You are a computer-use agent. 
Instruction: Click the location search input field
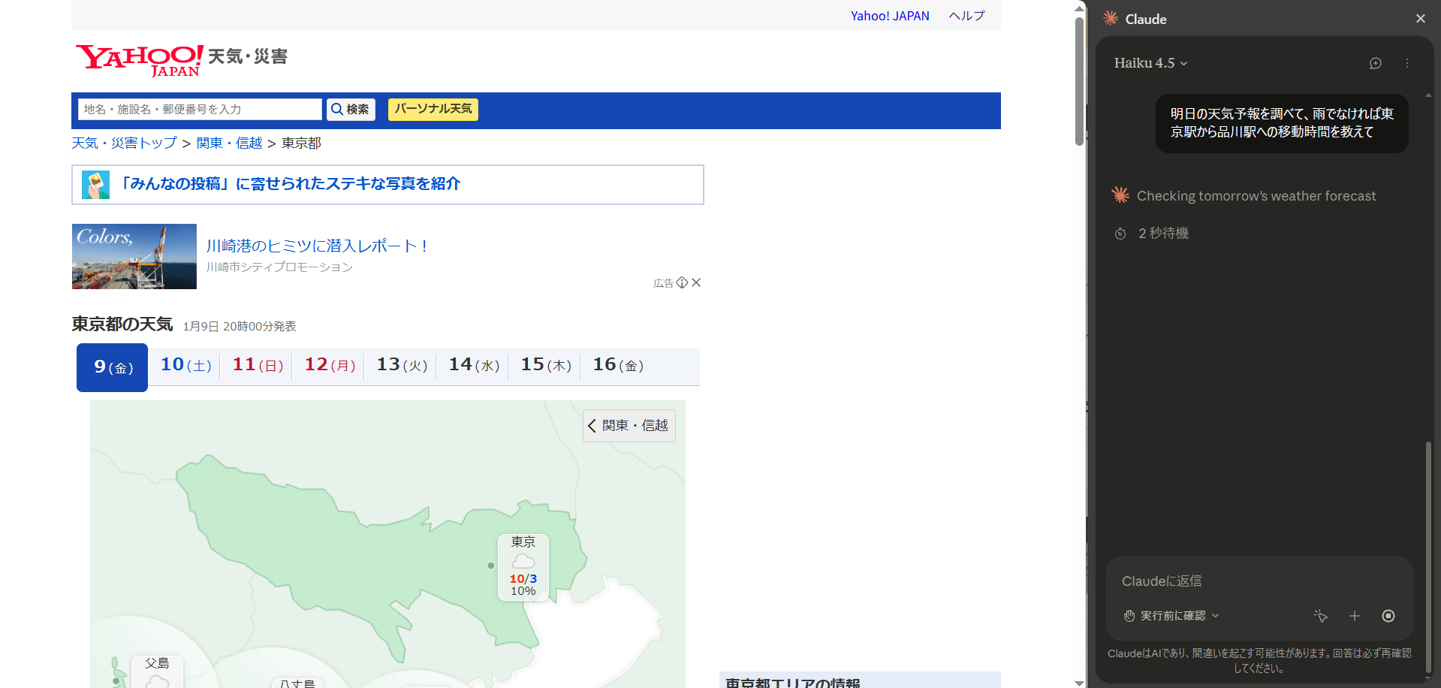coord(200,110)
